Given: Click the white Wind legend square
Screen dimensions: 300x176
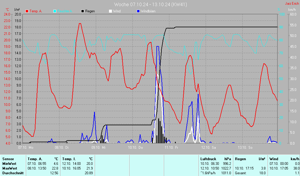Looking at the screenshot, I should (110, 11).
